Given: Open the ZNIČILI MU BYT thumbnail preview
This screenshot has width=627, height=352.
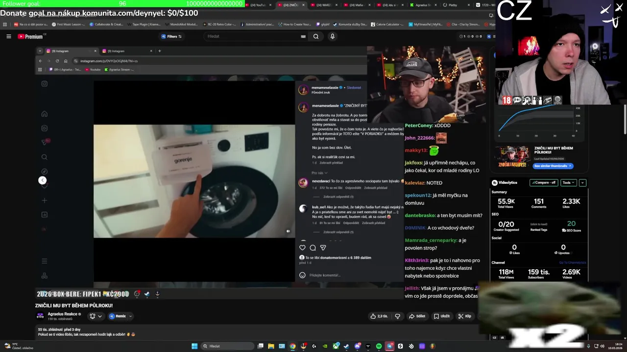Looking at the screenshot, I should 512,157.
